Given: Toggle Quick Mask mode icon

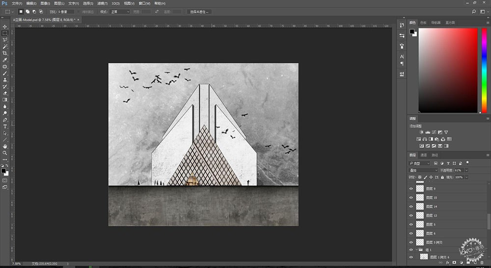Looking at the screenshot, I should coord(5,180).
